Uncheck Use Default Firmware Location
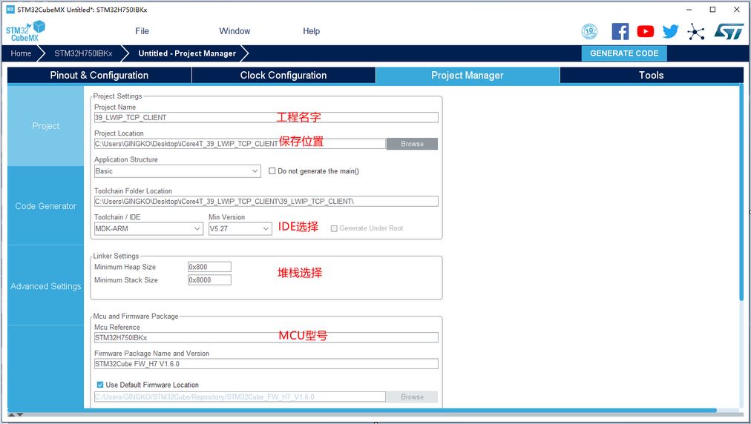Image resolution: width=751 pixels, height=424 pixels. [100, 385]
